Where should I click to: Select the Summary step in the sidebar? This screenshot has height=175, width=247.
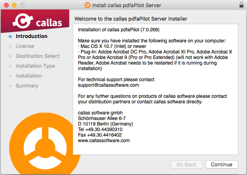pos(27,86)
